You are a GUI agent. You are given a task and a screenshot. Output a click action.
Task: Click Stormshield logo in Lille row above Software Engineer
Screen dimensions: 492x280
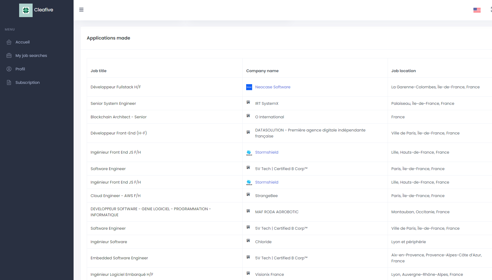click(249, 152)
